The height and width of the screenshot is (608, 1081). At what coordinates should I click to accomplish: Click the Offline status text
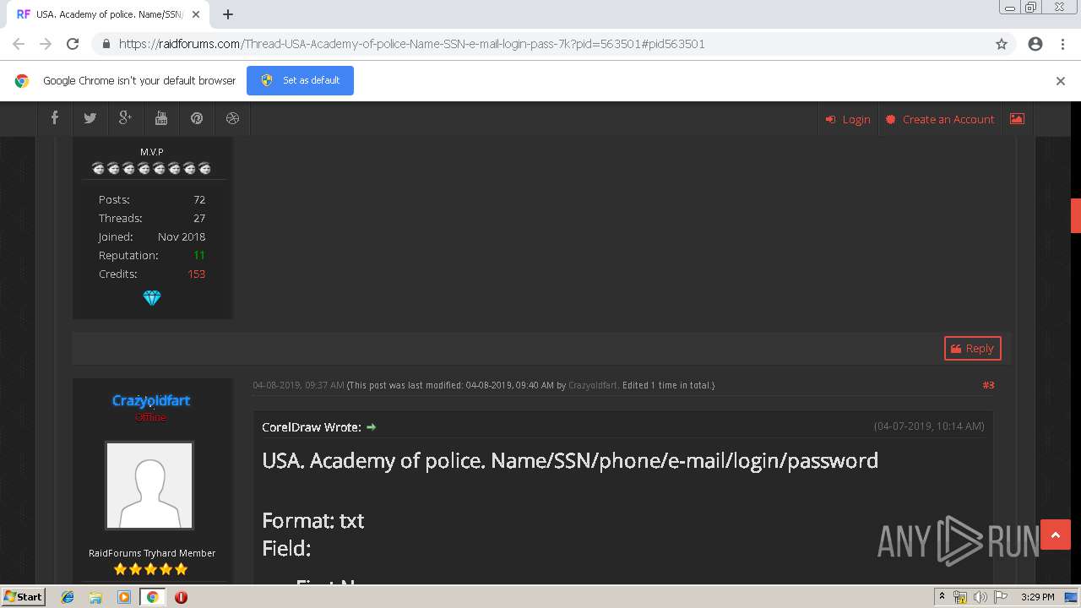pos(151,417)
